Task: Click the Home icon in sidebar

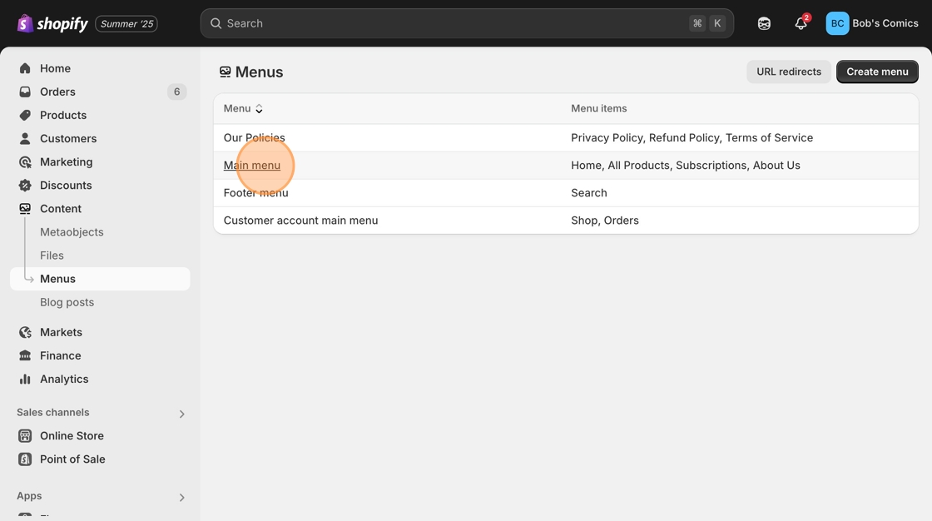Action: pos(25,68)
